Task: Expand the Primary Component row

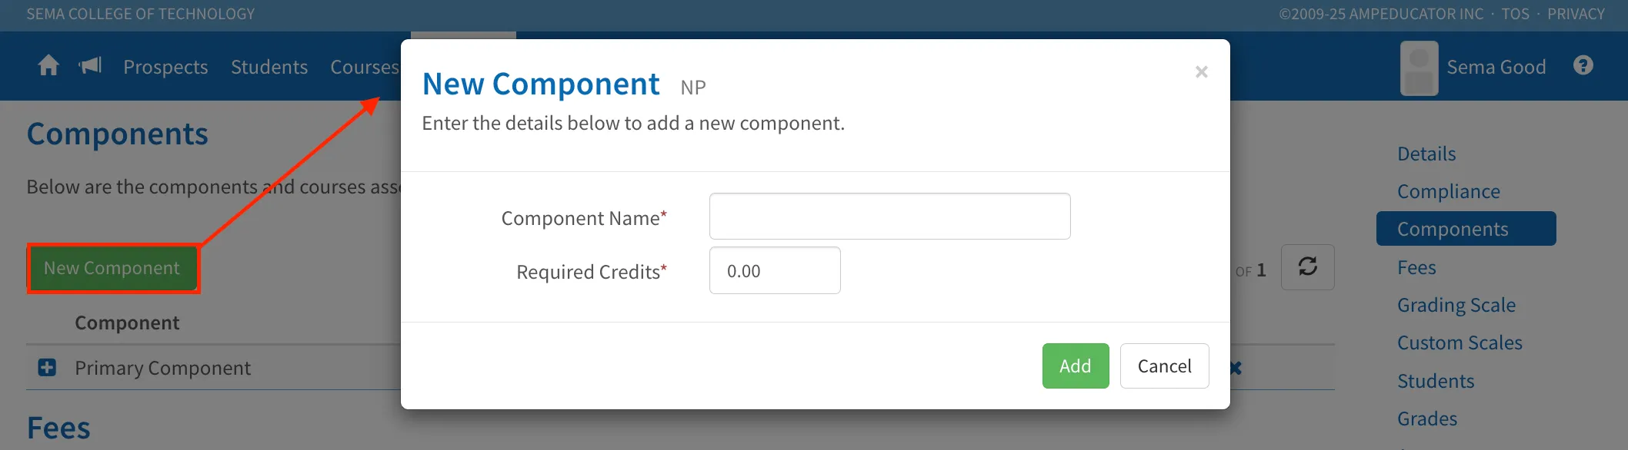Action: click(47, 368)
